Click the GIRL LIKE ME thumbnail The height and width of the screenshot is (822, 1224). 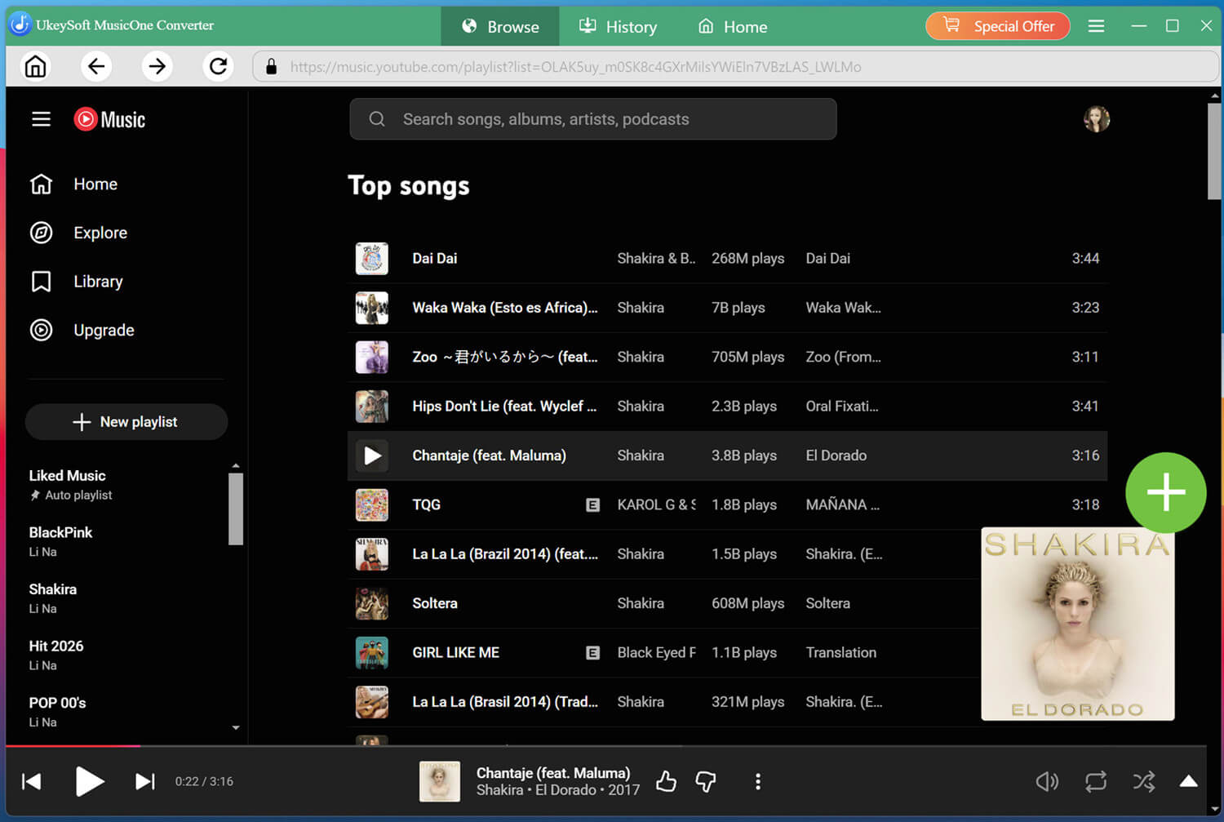point(372,653)
